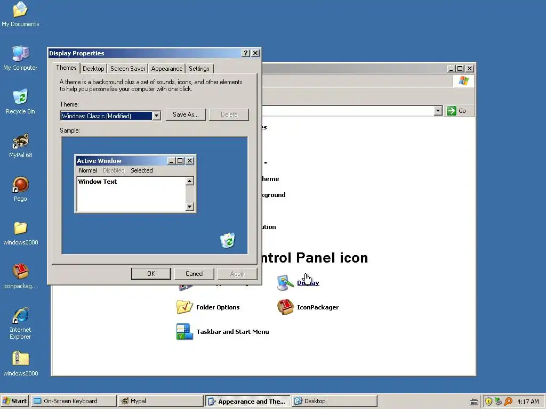
Task: Open the Settings tab
Action: 199,69
